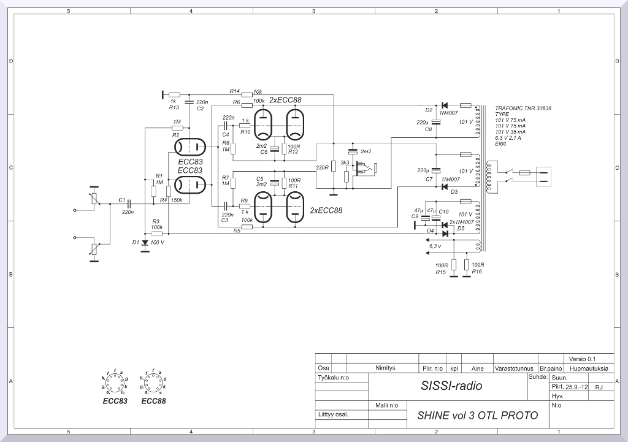
Task: Click the R16 100R resistor symbol
Action: tap(467, 264)
